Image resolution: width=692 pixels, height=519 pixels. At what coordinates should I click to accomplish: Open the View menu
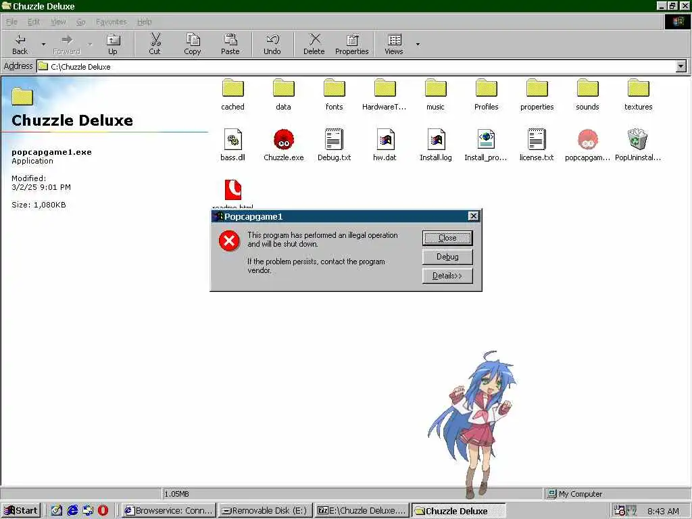coord(58,22)
